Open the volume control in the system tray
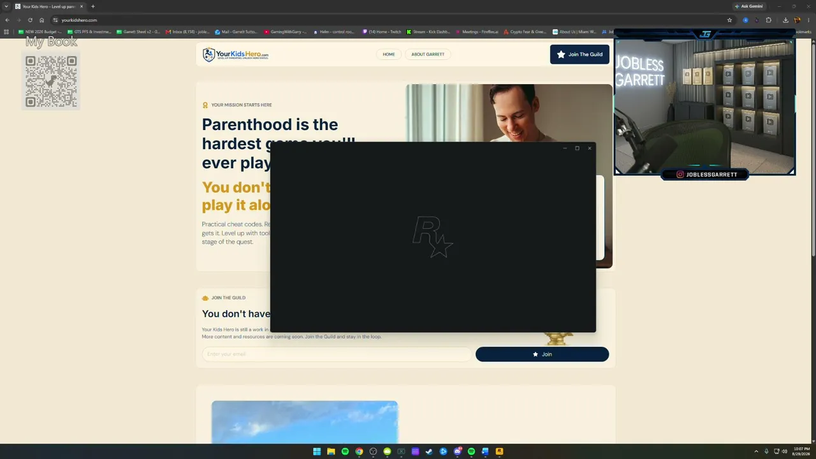This screenshot has height=459, width=816. click(x=784, y=451)
